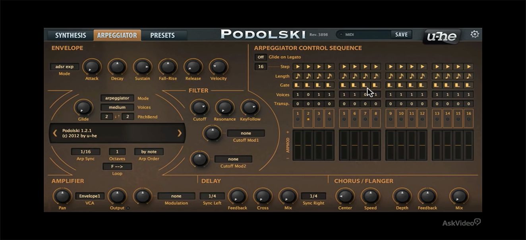
Task: Click the MIDI activity display field
Action: coord(364,35)
